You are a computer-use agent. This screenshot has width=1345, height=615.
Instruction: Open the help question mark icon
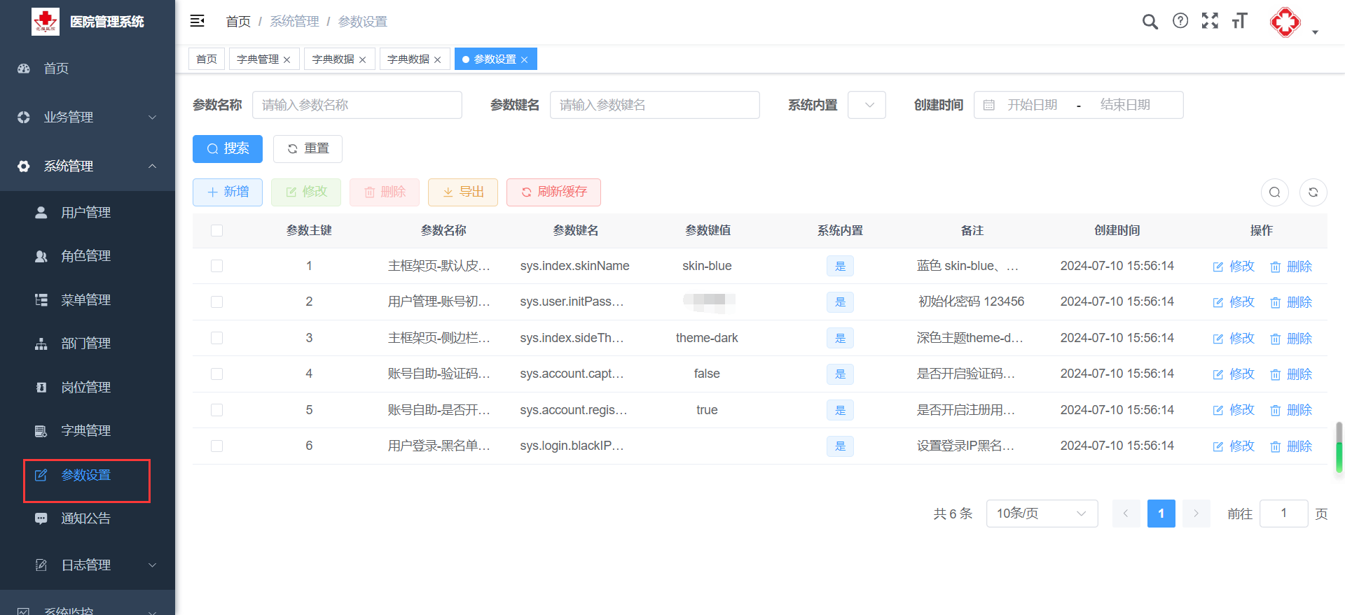click(x=1180, y=21)
